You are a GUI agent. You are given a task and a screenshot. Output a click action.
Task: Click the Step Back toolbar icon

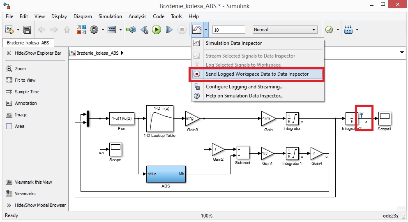pyautogui.click(x=144, y=30)
